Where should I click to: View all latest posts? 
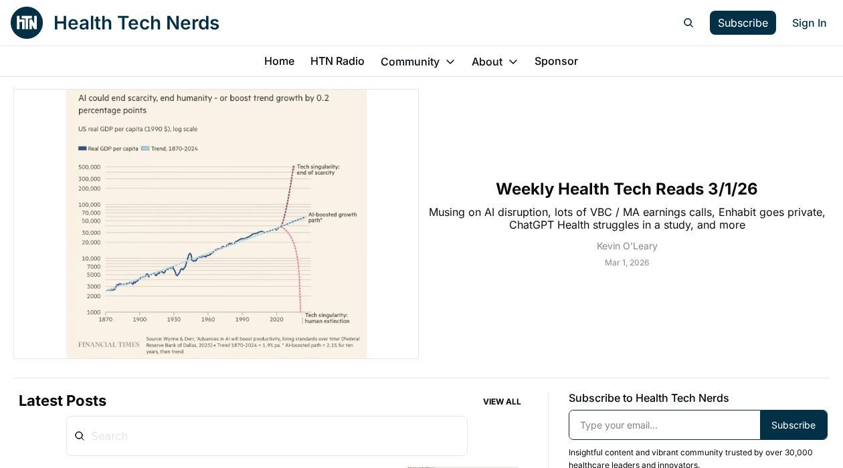(502, 402)
